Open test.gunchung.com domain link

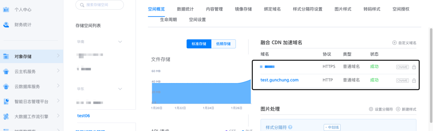[x=280, y=80]
